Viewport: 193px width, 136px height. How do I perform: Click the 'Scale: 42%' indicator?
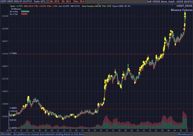point(39,1)
